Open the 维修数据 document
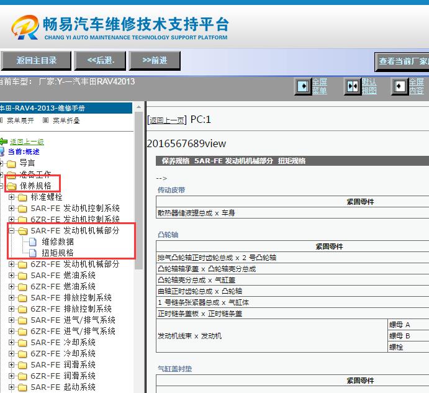This screenshot has height=393, width=429. [x=58, y=242]
